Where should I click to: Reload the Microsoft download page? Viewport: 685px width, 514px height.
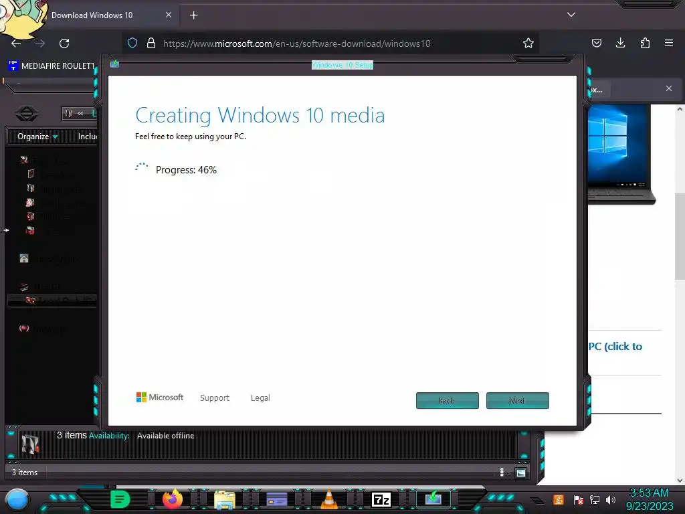click(64, 44)
